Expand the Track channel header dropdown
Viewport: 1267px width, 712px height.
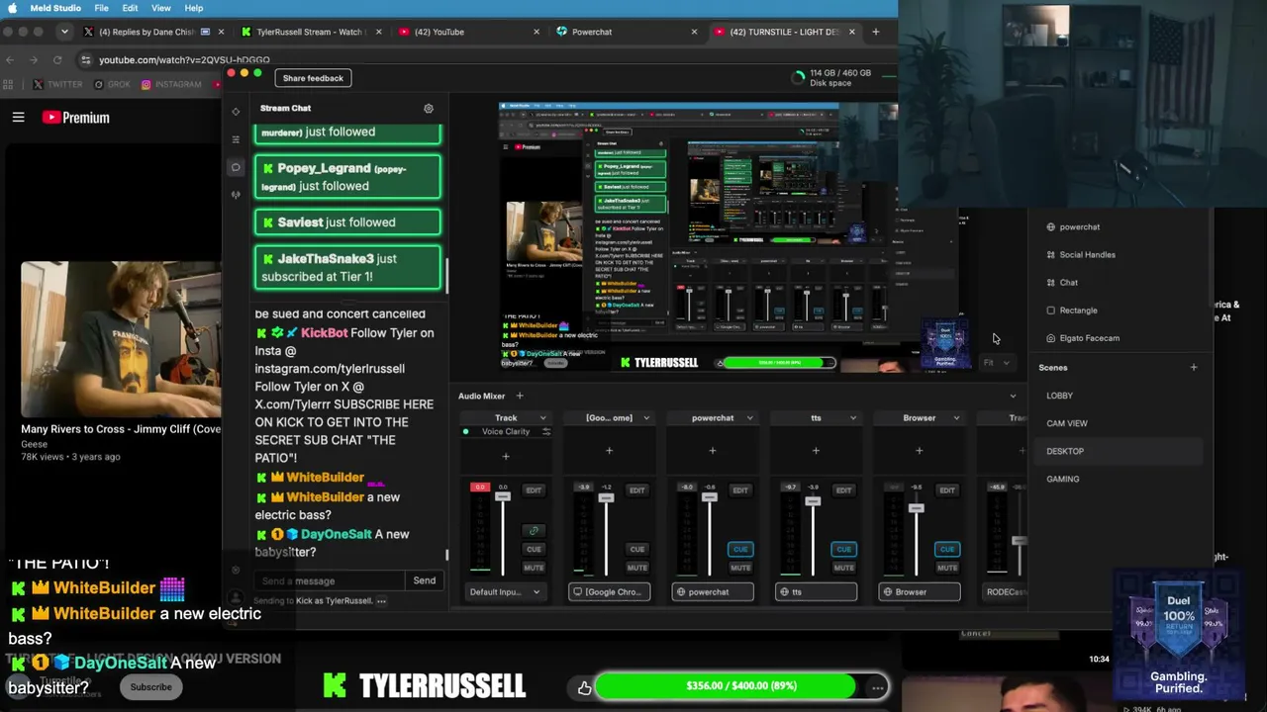542,418
